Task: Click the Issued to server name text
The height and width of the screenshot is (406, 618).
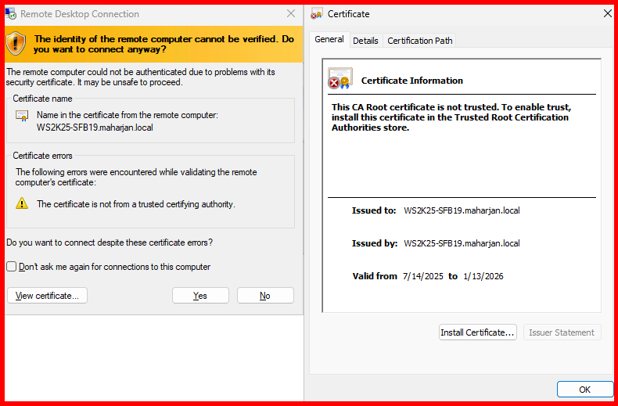Action: tap(462, 210)
